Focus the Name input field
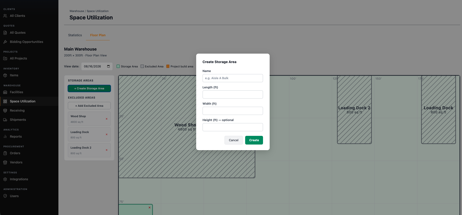 [233, 78]
